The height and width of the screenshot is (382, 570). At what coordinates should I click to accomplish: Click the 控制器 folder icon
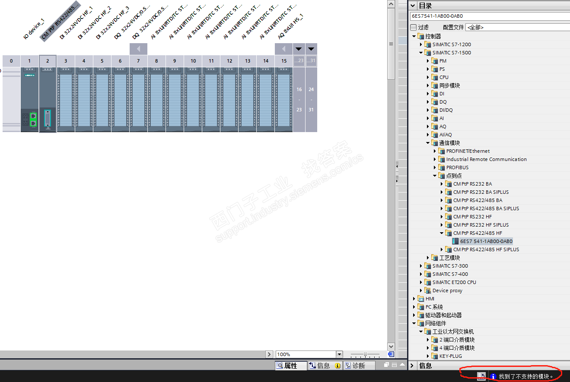click(421, 36)
